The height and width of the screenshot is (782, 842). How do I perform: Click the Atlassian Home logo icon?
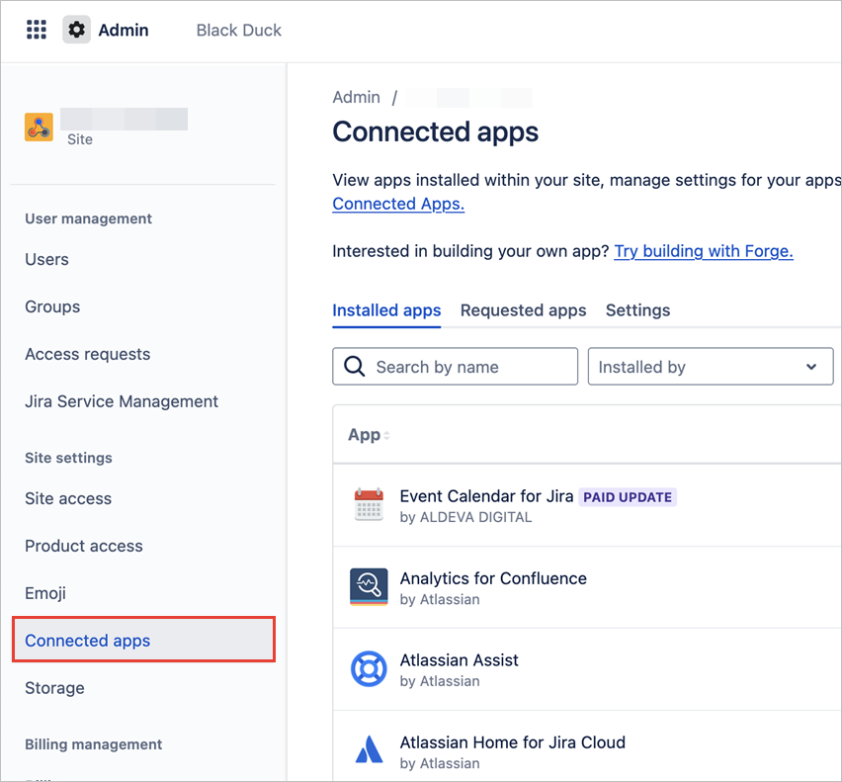click(x=369, y=749)
